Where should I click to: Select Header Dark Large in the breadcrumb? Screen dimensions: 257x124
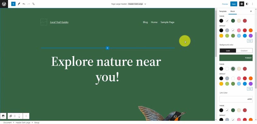coord(23,122)
